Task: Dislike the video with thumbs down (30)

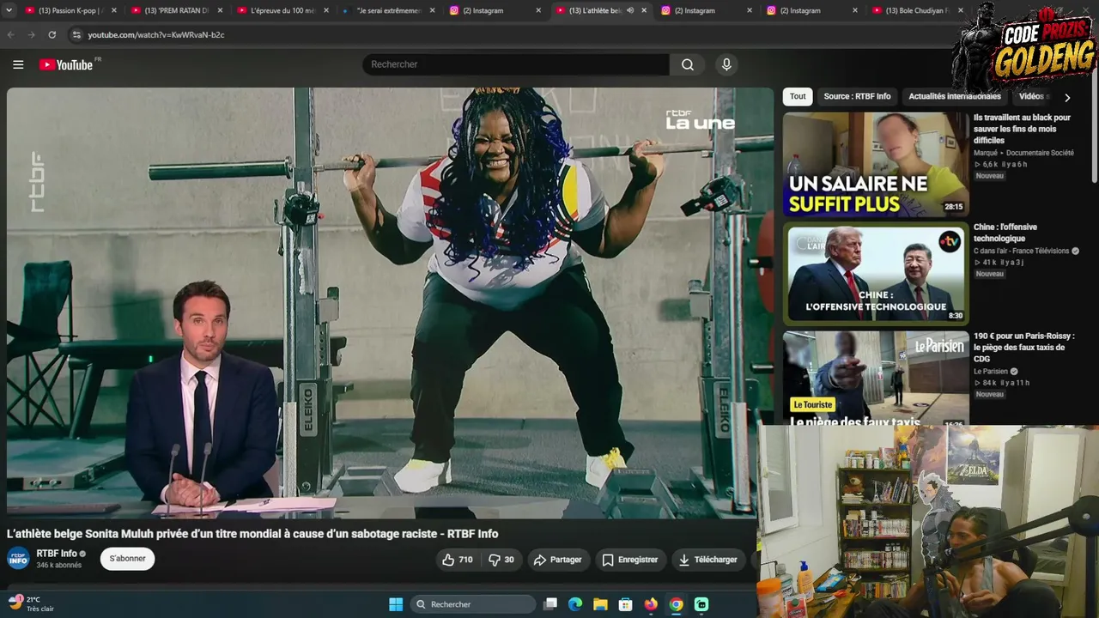Action: pos(501,560)
